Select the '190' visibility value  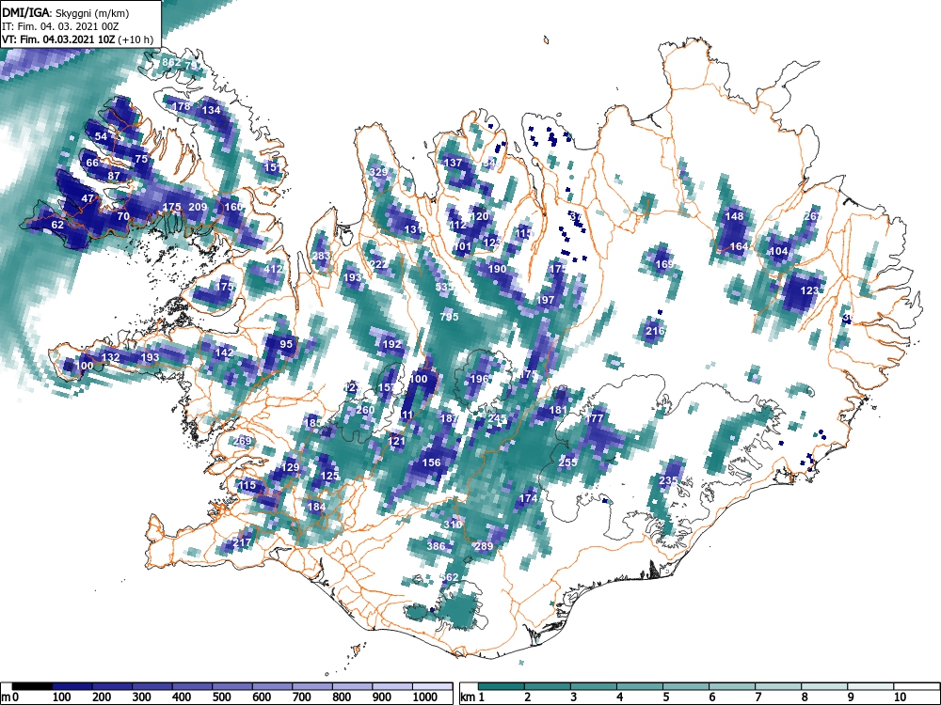497,269
